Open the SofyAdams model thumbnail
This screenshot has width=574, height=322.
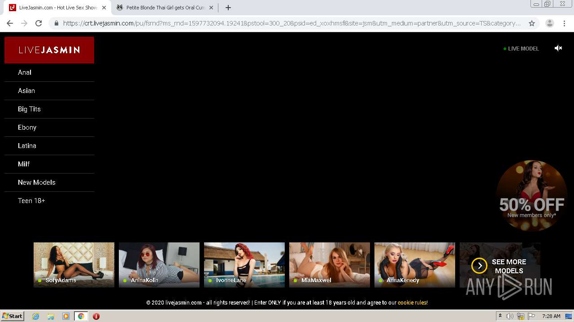point(74,265)
